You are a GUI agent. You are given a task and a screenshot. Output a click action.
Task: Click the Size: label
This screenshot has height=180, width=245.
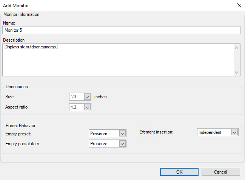tap(10, 97)
